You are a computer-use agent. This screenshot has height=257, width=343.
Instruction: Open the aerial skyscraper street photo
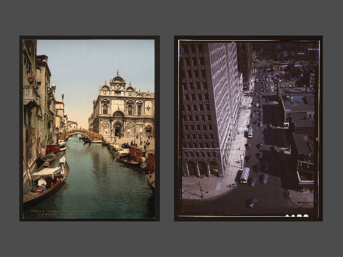[248, 128]
